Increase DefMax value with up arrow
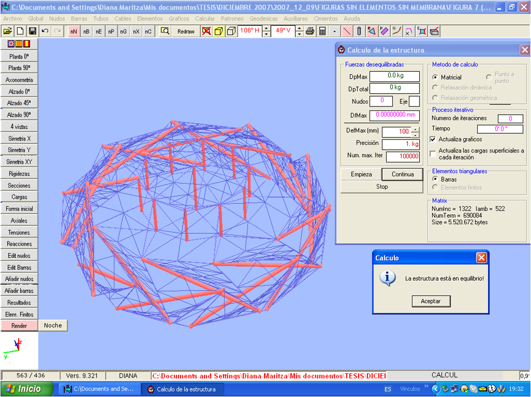Image resolution: width=531 pixels, height=397 pixels. pyautogui.click(x=415, y=129)
